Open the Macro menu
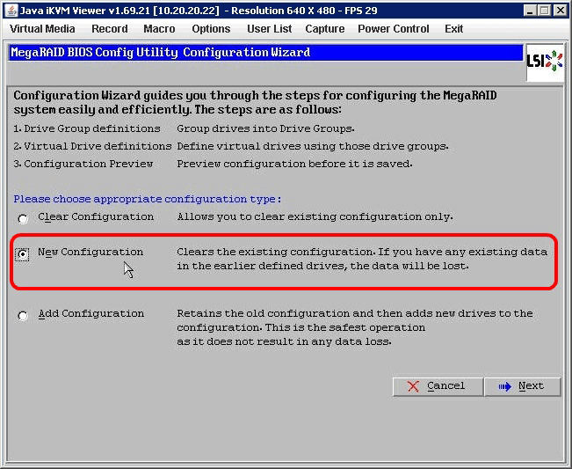 159,29
